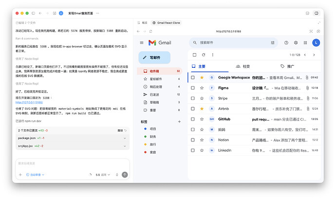This screenshot has width=336, height=199.
Task: Click attachment icon on Figma email
Action: tap(307, 88)
